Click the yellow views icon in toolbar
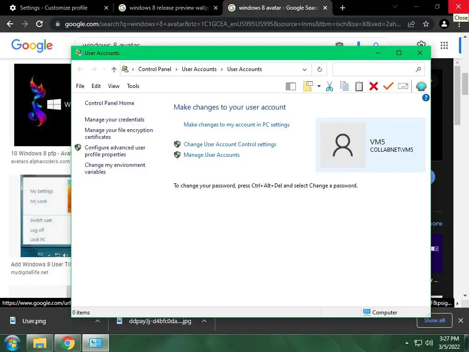This screenshot has height=352, width=469. click(308, 86)
